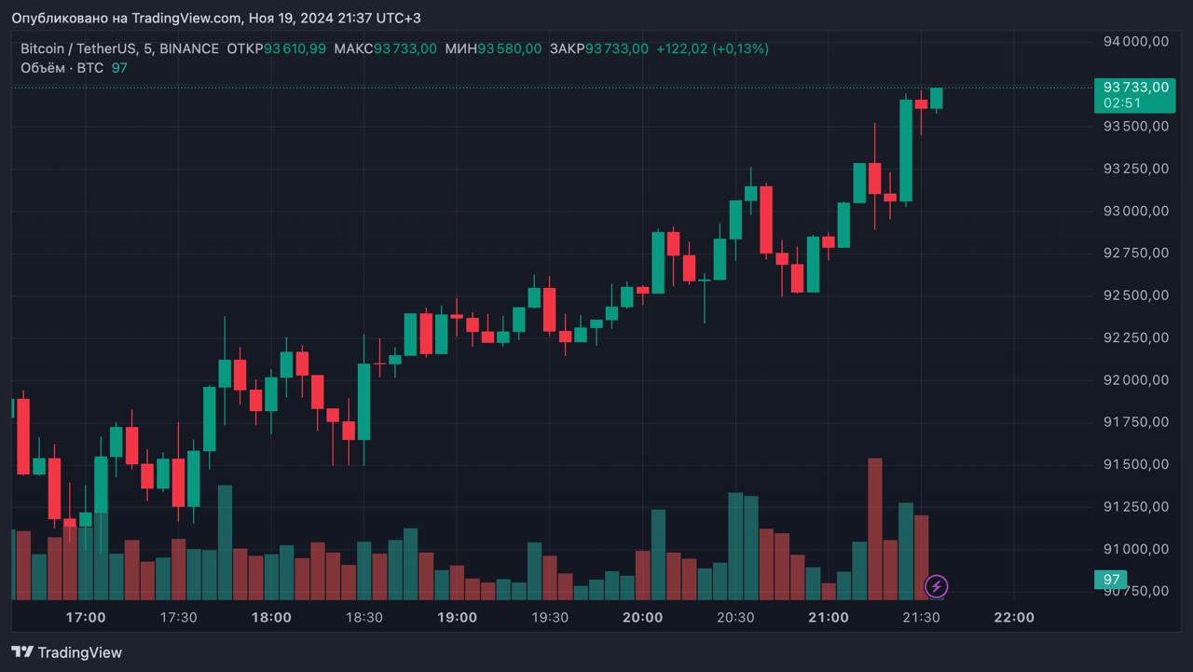Viewport: 1193px width, 672px height.
Task: Click the Объём · BTC volume indicator label
Action: pyautogui.click(x=62, y=67)
